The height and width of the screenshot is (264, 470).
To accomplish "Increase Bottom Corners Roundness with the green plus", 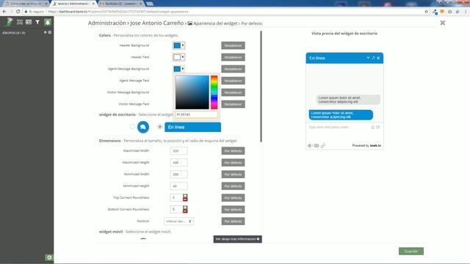I will pyautogui.click(x=185, y=208).
